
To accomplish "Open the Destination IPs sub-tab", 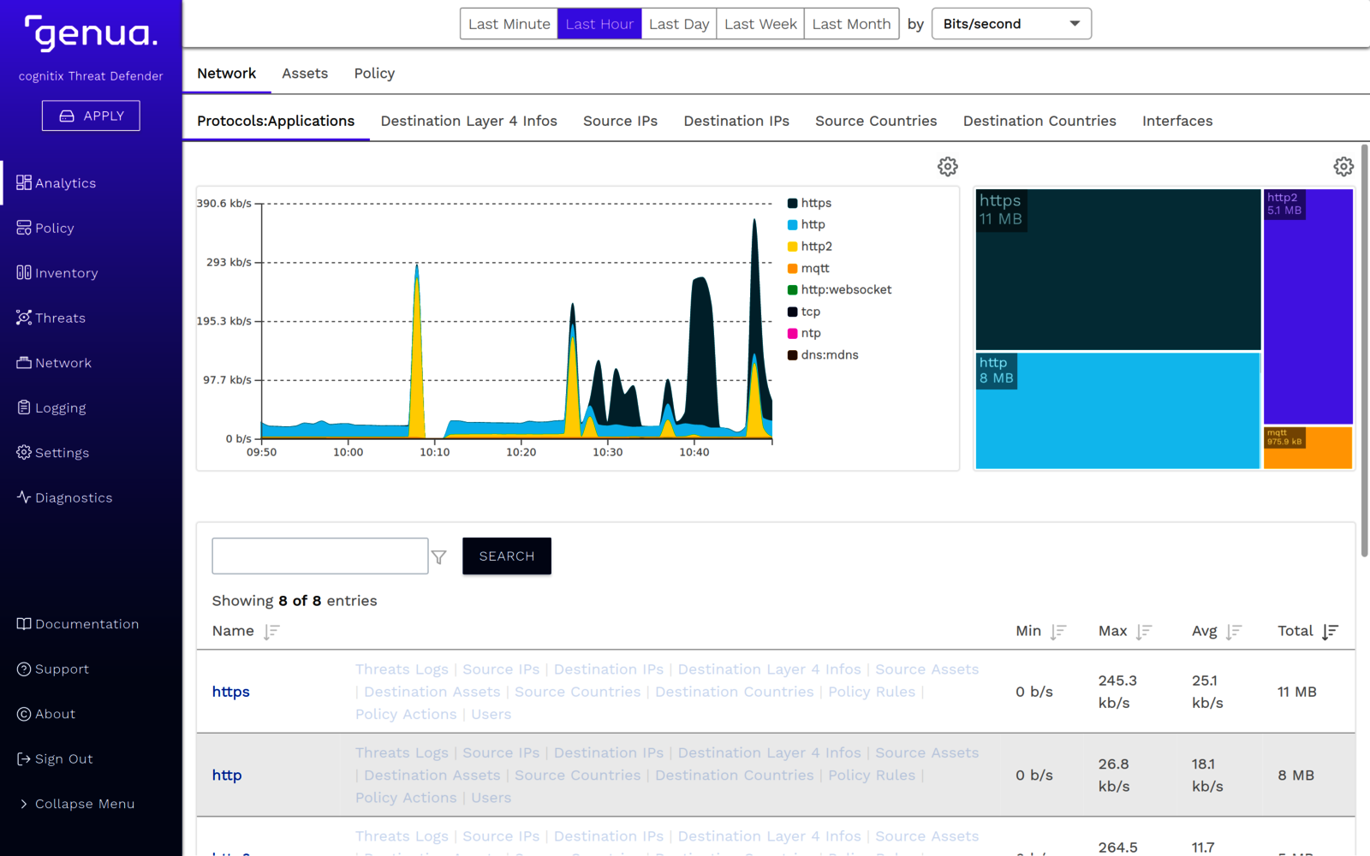I will [x=736, y=121].
